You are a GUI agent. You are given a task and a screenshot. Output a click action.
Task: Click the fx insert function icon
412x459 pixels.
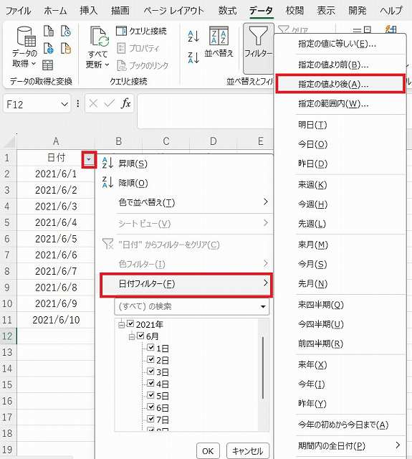coord(125,103)
